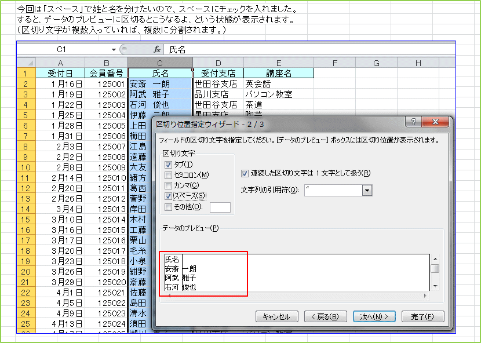Click the 4月13日 date cell
The height and width of the screenshot is (343, 481).
point(60,324)
